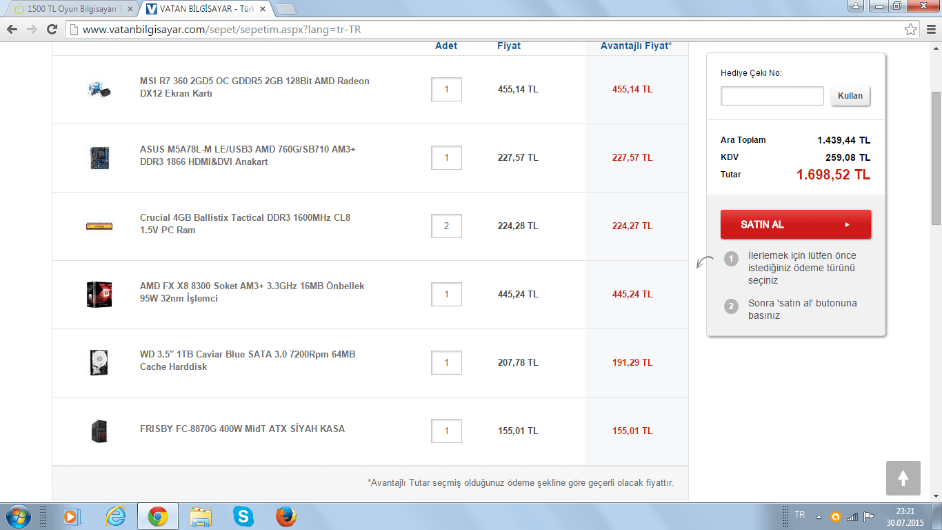Image resolution: width=942 pixels, height=530 pixels.
Task: Open the MSI R7 360 2GD5 product link
Action: tap(254, 87)
